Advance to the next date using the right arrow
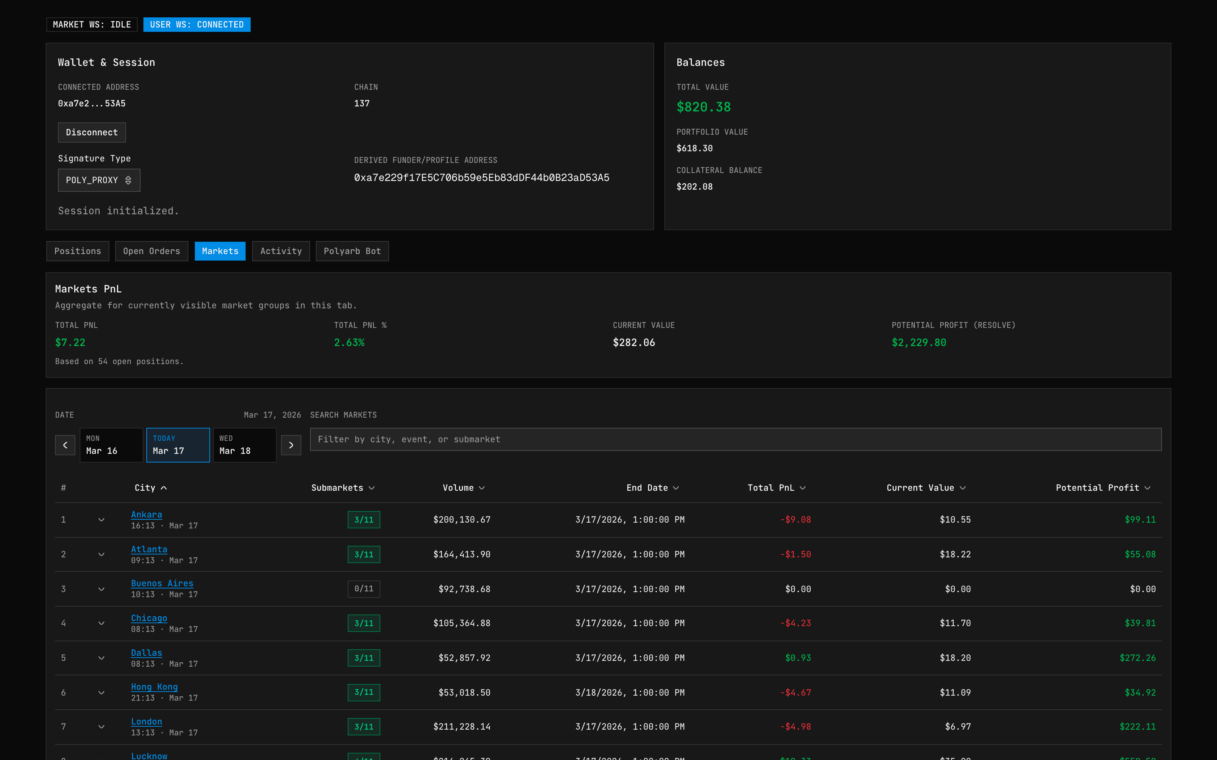This screenshot has width=1217, height=760. (x=291, y=445)
